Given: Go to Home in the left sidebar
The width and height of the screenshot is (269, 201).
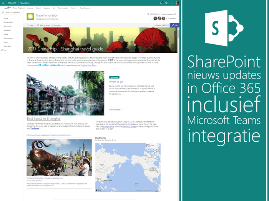Looking at the screenshot, I should 6,18.
